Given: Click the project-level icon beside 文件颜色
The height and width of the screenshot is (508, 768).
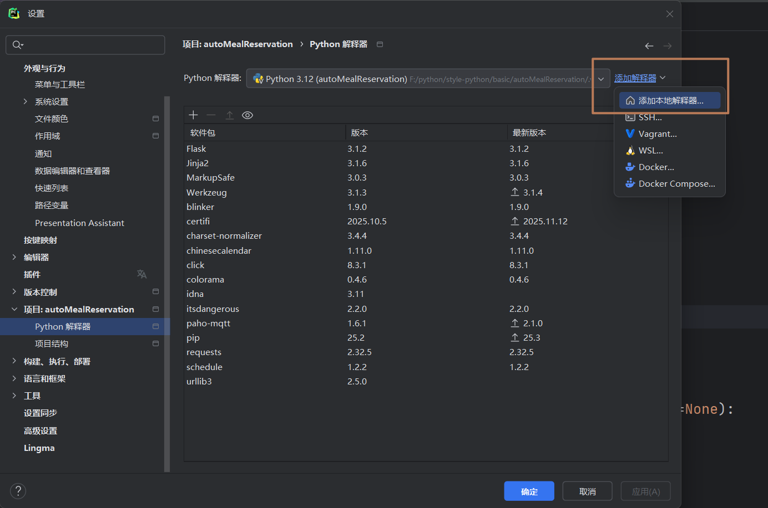Looking at the screenshot, I should (x=155, y=119).
